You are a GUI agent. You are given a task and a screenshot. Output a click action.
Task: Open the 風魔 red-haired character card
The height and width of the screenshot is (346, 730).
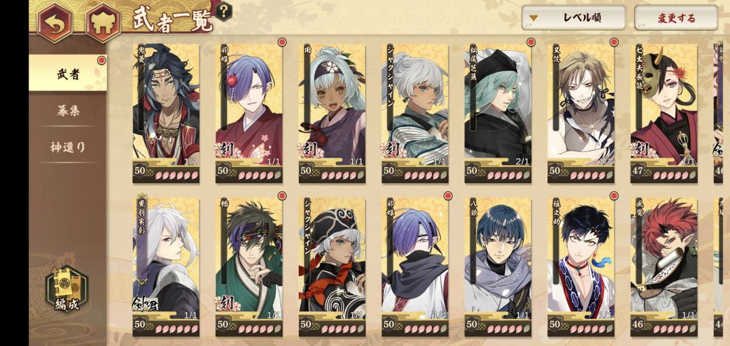tap(664, 267)
